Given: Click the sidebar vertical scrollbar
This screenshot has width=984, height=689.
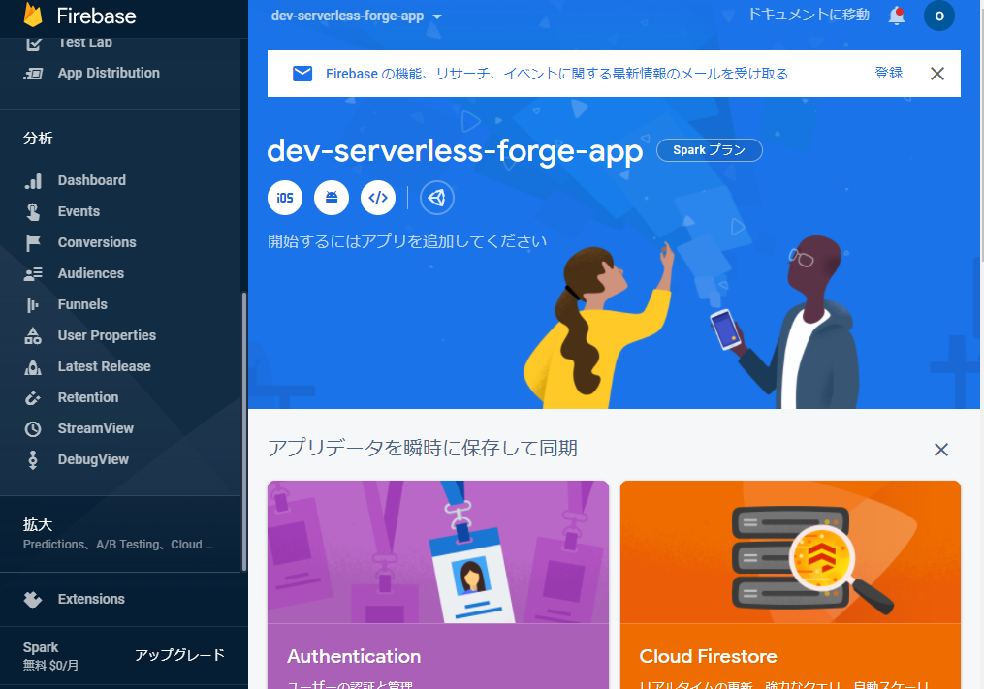Looking at the screenshot, I should coord(244,432).
